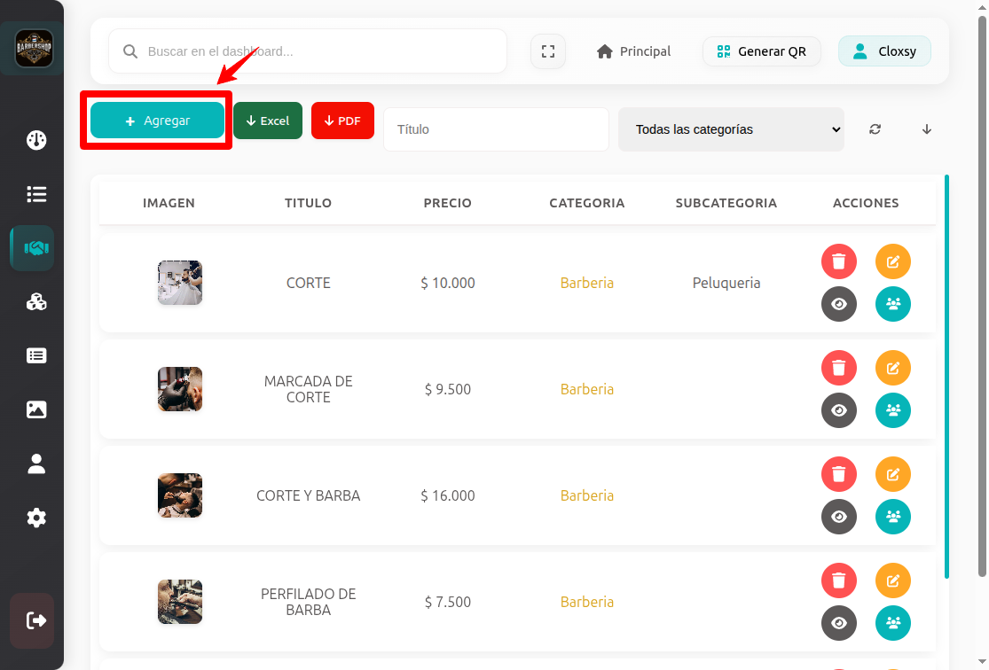Export the list with the Excel button
This screenshot has height=670, width=989.
pyautogui.click(x=268, y=121)
